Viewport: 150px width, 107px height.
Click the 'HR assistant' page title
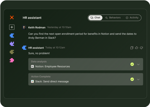pos(32,18)
